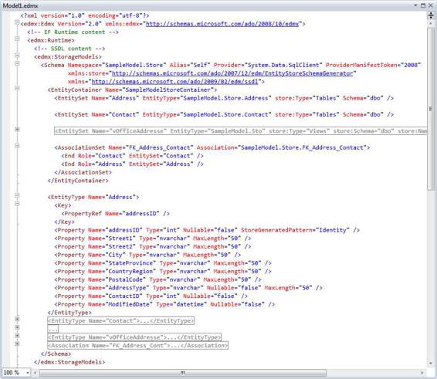Viewport: 437px width, 379px height.
Task: Open the EntityStoreSchemaGenerator URL link
Action: tap(232, 73)
